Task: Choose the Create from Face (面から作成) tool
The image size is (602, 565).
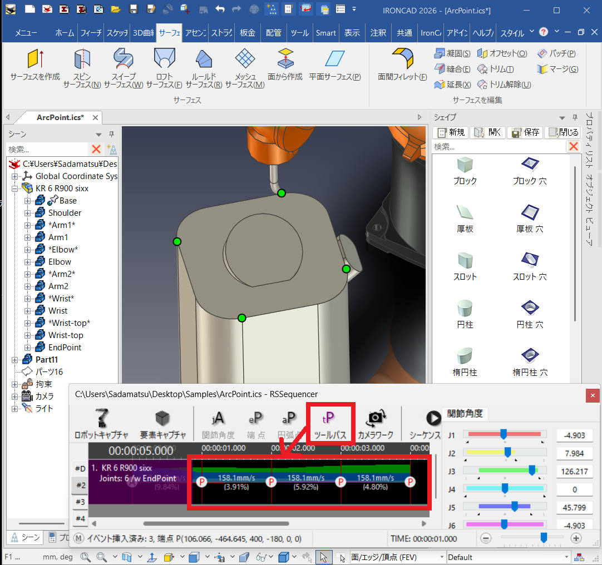Action: click(x=285, y=64)
